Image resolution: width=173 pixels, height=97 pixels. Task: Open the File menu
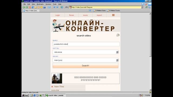25,4
